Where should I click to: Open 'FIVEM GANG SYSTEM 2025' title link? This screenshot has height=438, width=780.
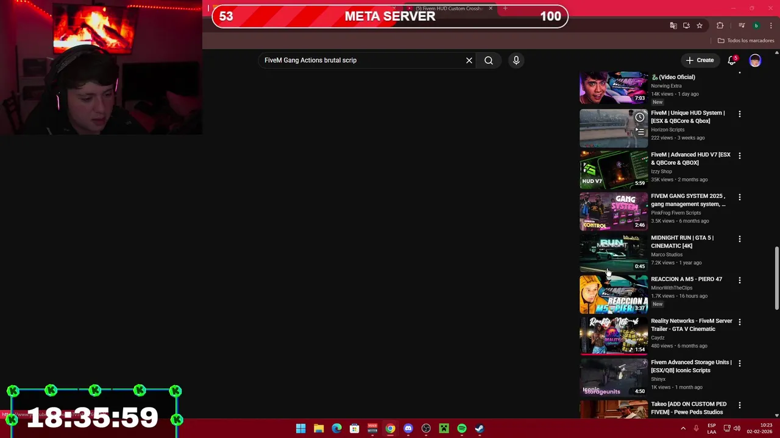click(x=688, y=200)
